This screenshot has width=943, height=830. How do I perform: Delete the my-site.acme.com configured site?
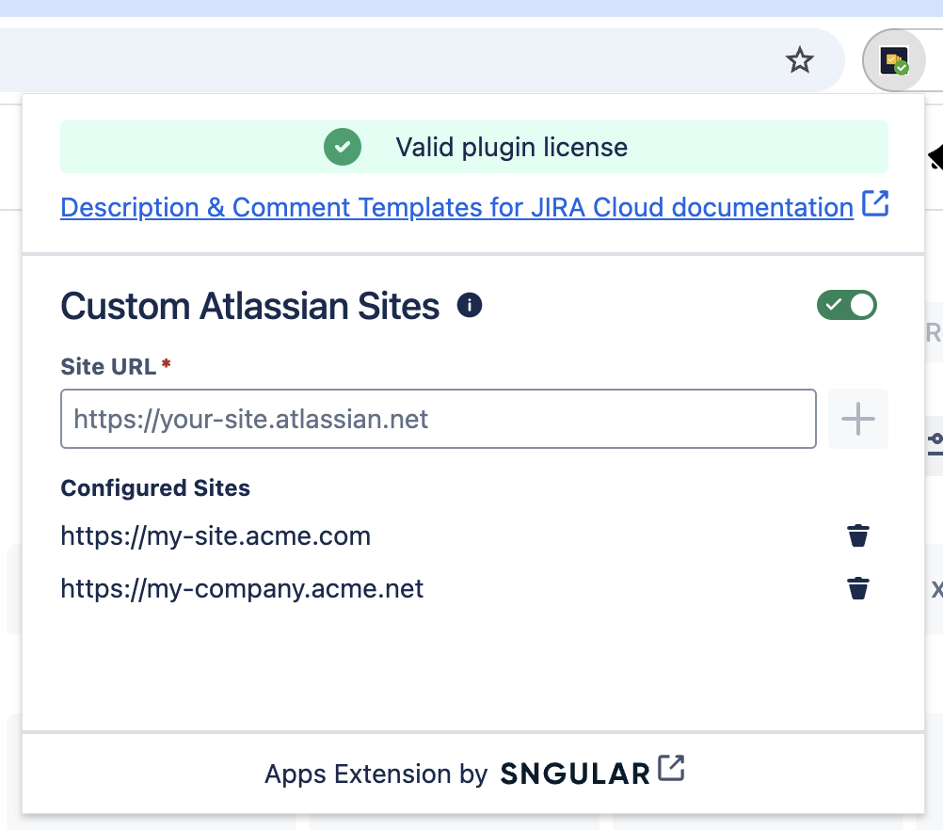pyautogui.click(x=857, y=536)
